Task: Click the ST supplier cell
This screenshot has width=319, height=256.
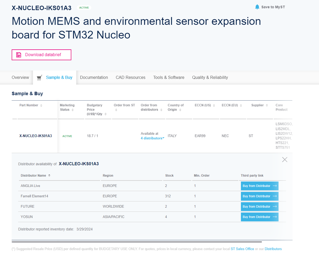Action: 251,136
